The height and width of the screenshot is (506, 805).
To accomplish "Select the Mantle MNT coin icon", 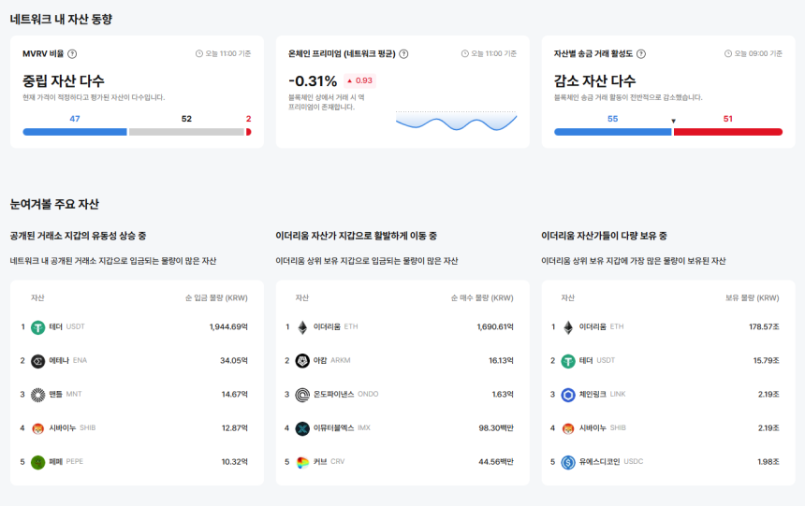I will pyautogui.click(x=38, y=395).
